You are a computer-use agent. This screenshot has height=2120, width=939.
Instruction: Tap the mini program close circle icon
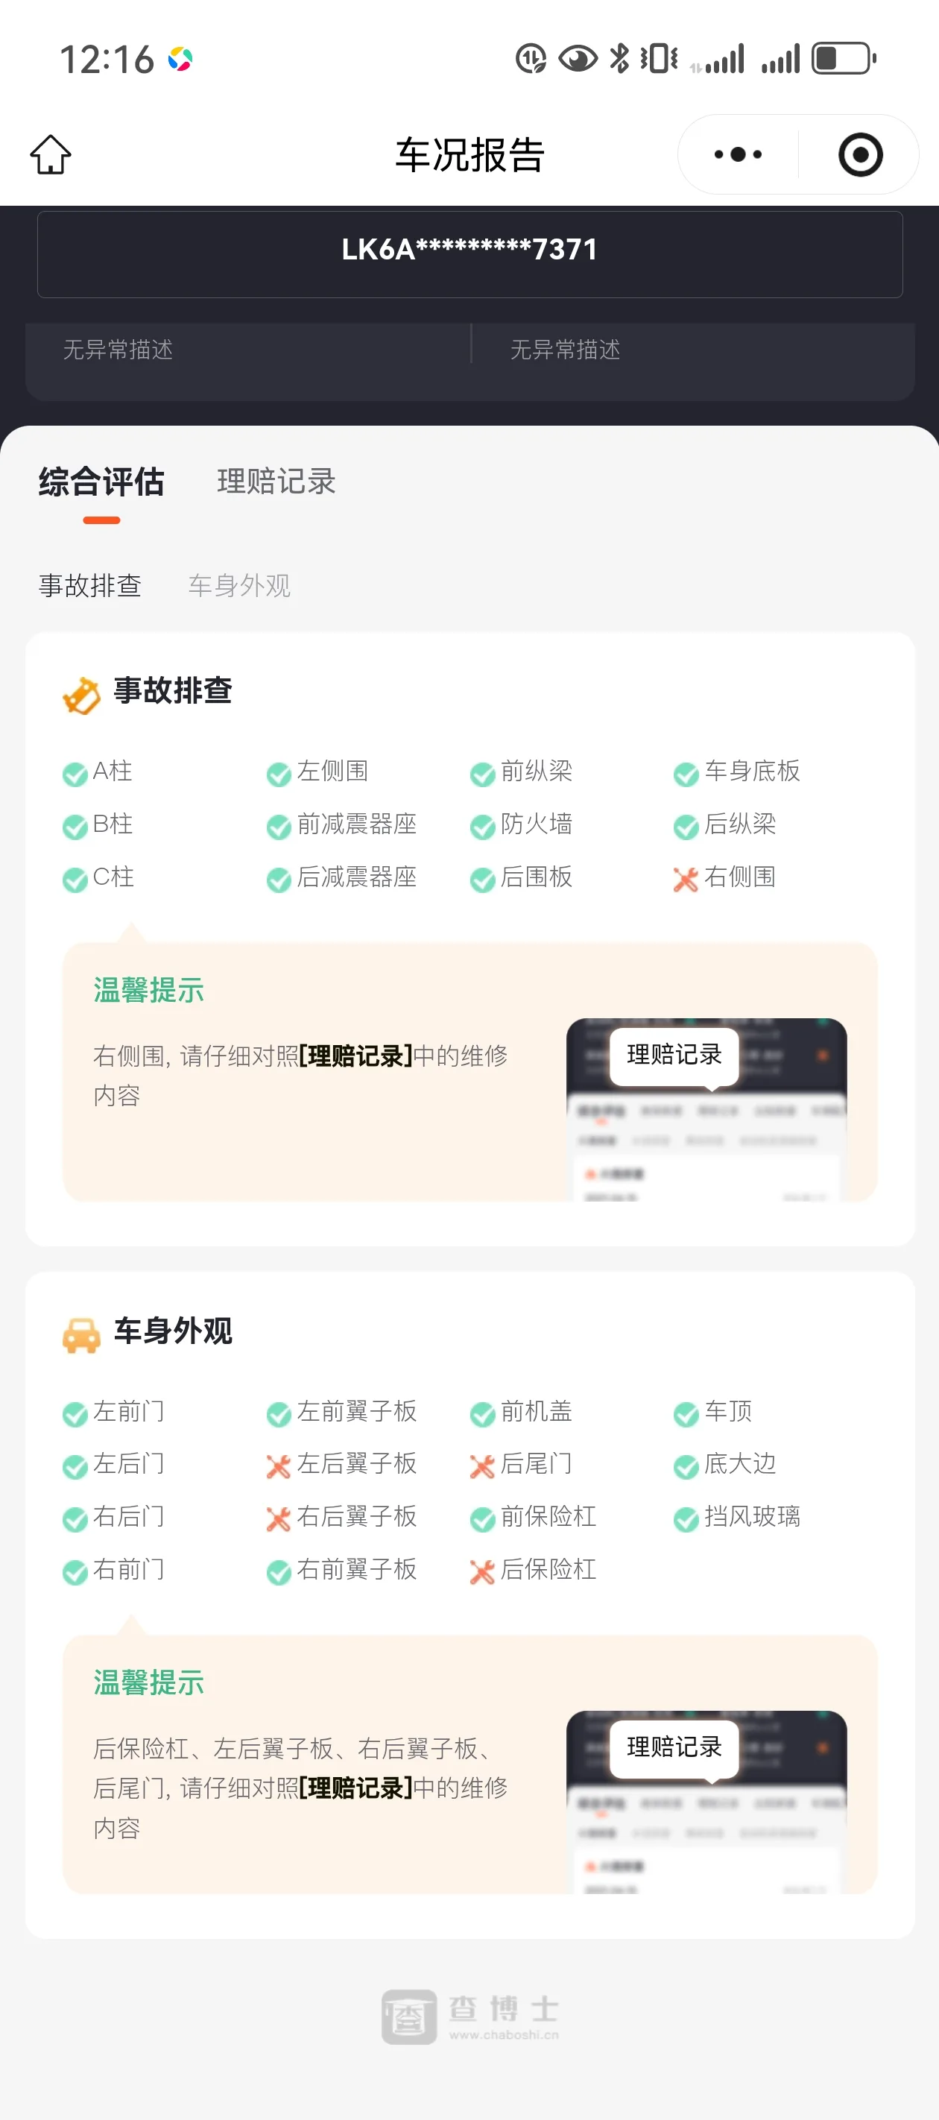[861, 155]
